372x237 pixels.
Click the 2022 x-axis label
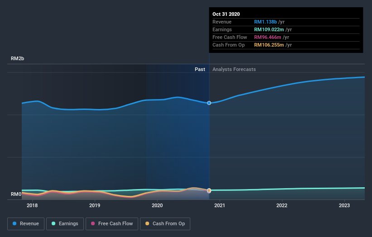click(282, 205)
